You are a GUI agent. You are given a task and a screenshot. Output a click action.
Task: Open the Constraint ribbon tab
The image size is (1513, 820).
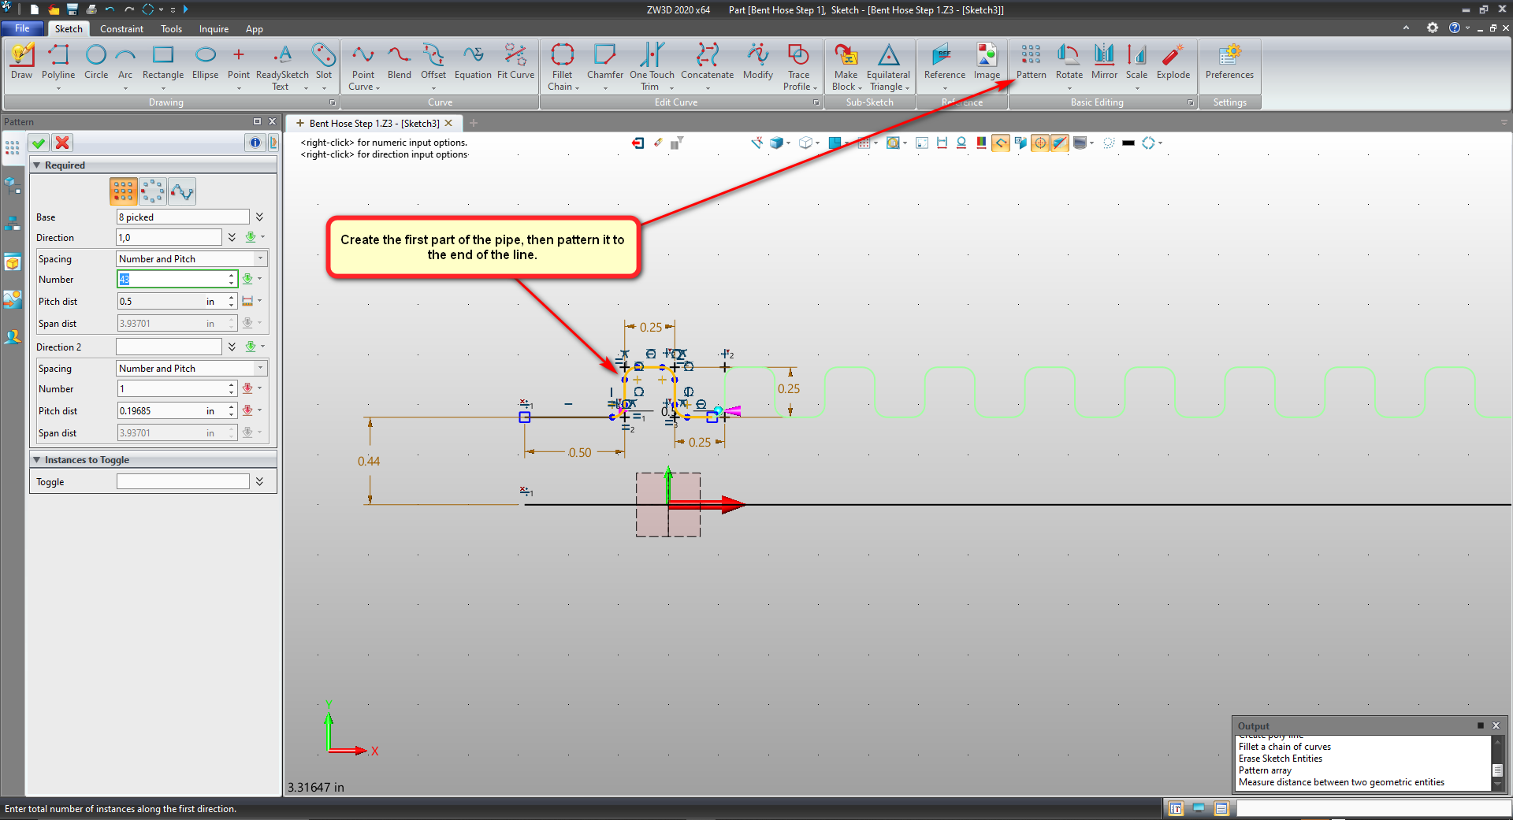[121, 29]
